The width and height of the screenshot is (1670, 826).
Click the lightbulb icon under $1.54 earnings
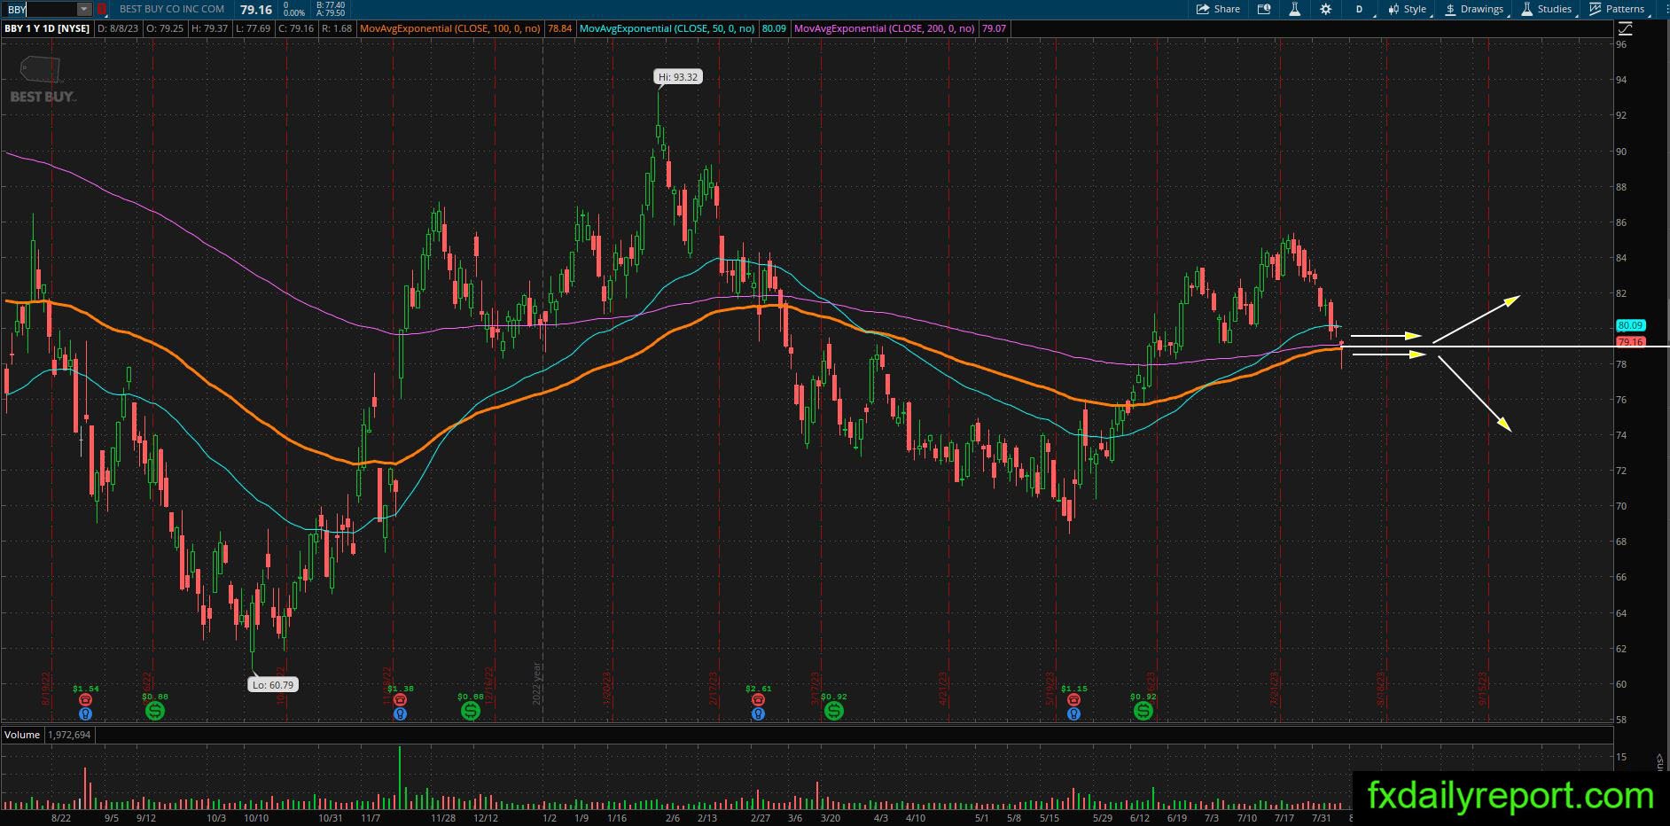[x=85, y=713]
